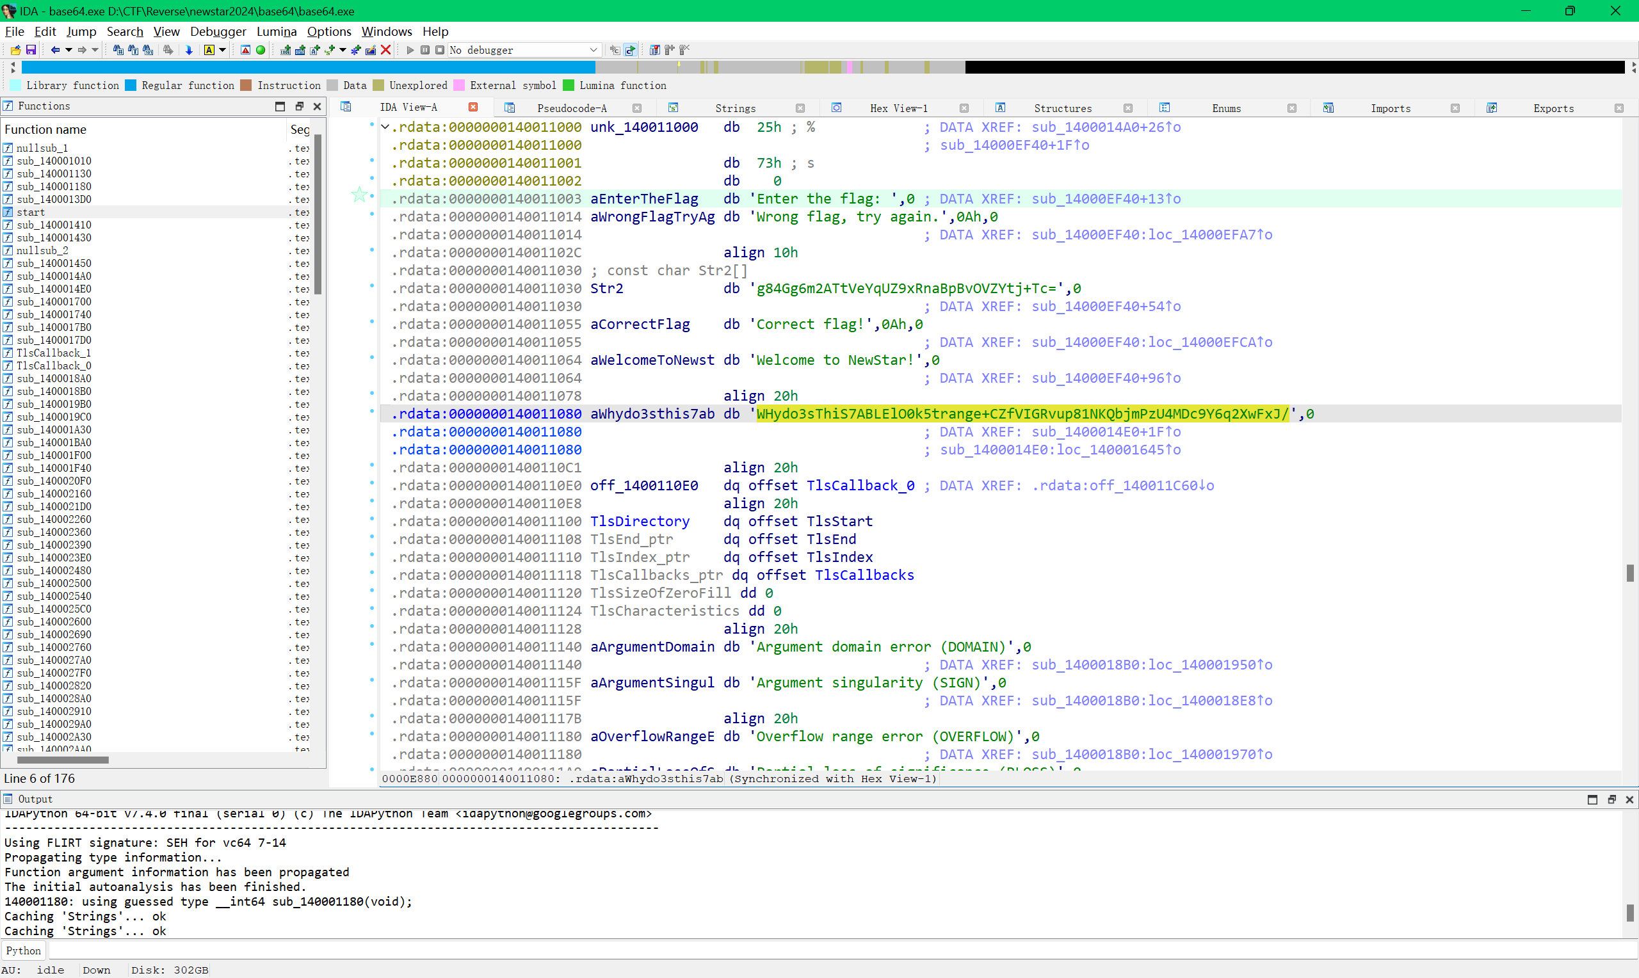The height and width of the screenshot is (978, 1639).
Task: Click the yellow 'A' text search icon
Action: 209,50
